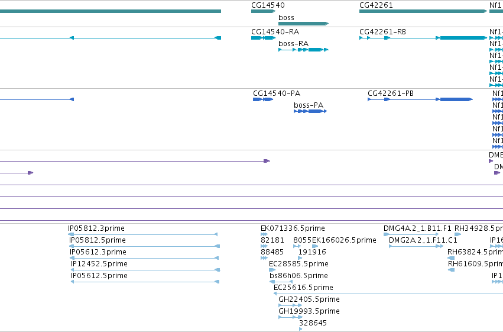Click the boss gene label
The image size is (503, 332).
pos(286,18)
